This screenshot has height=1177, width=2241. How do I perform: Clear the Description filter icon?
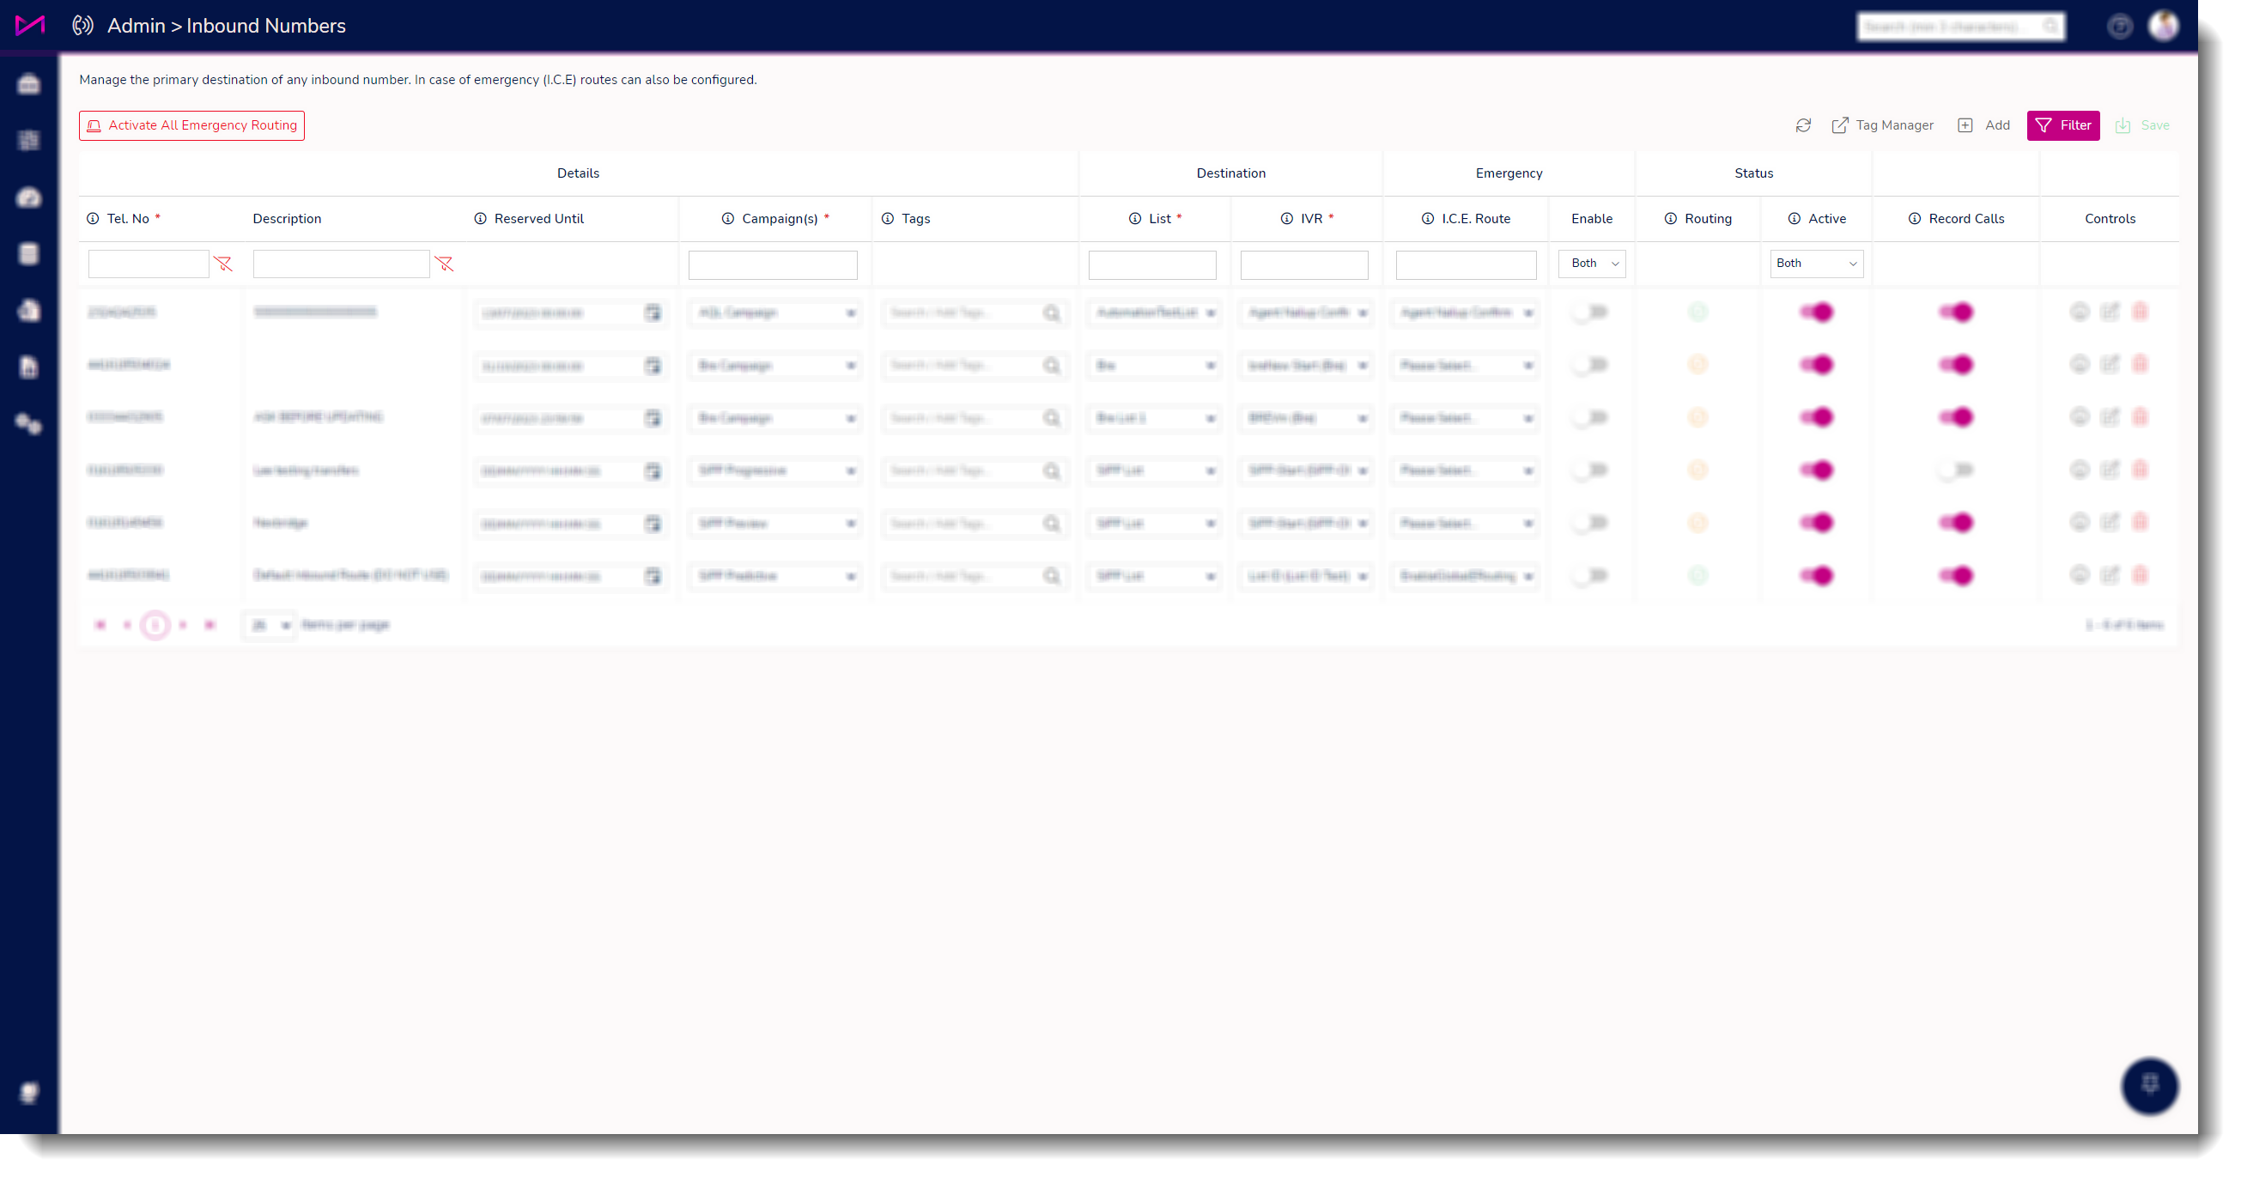(444, 264)
